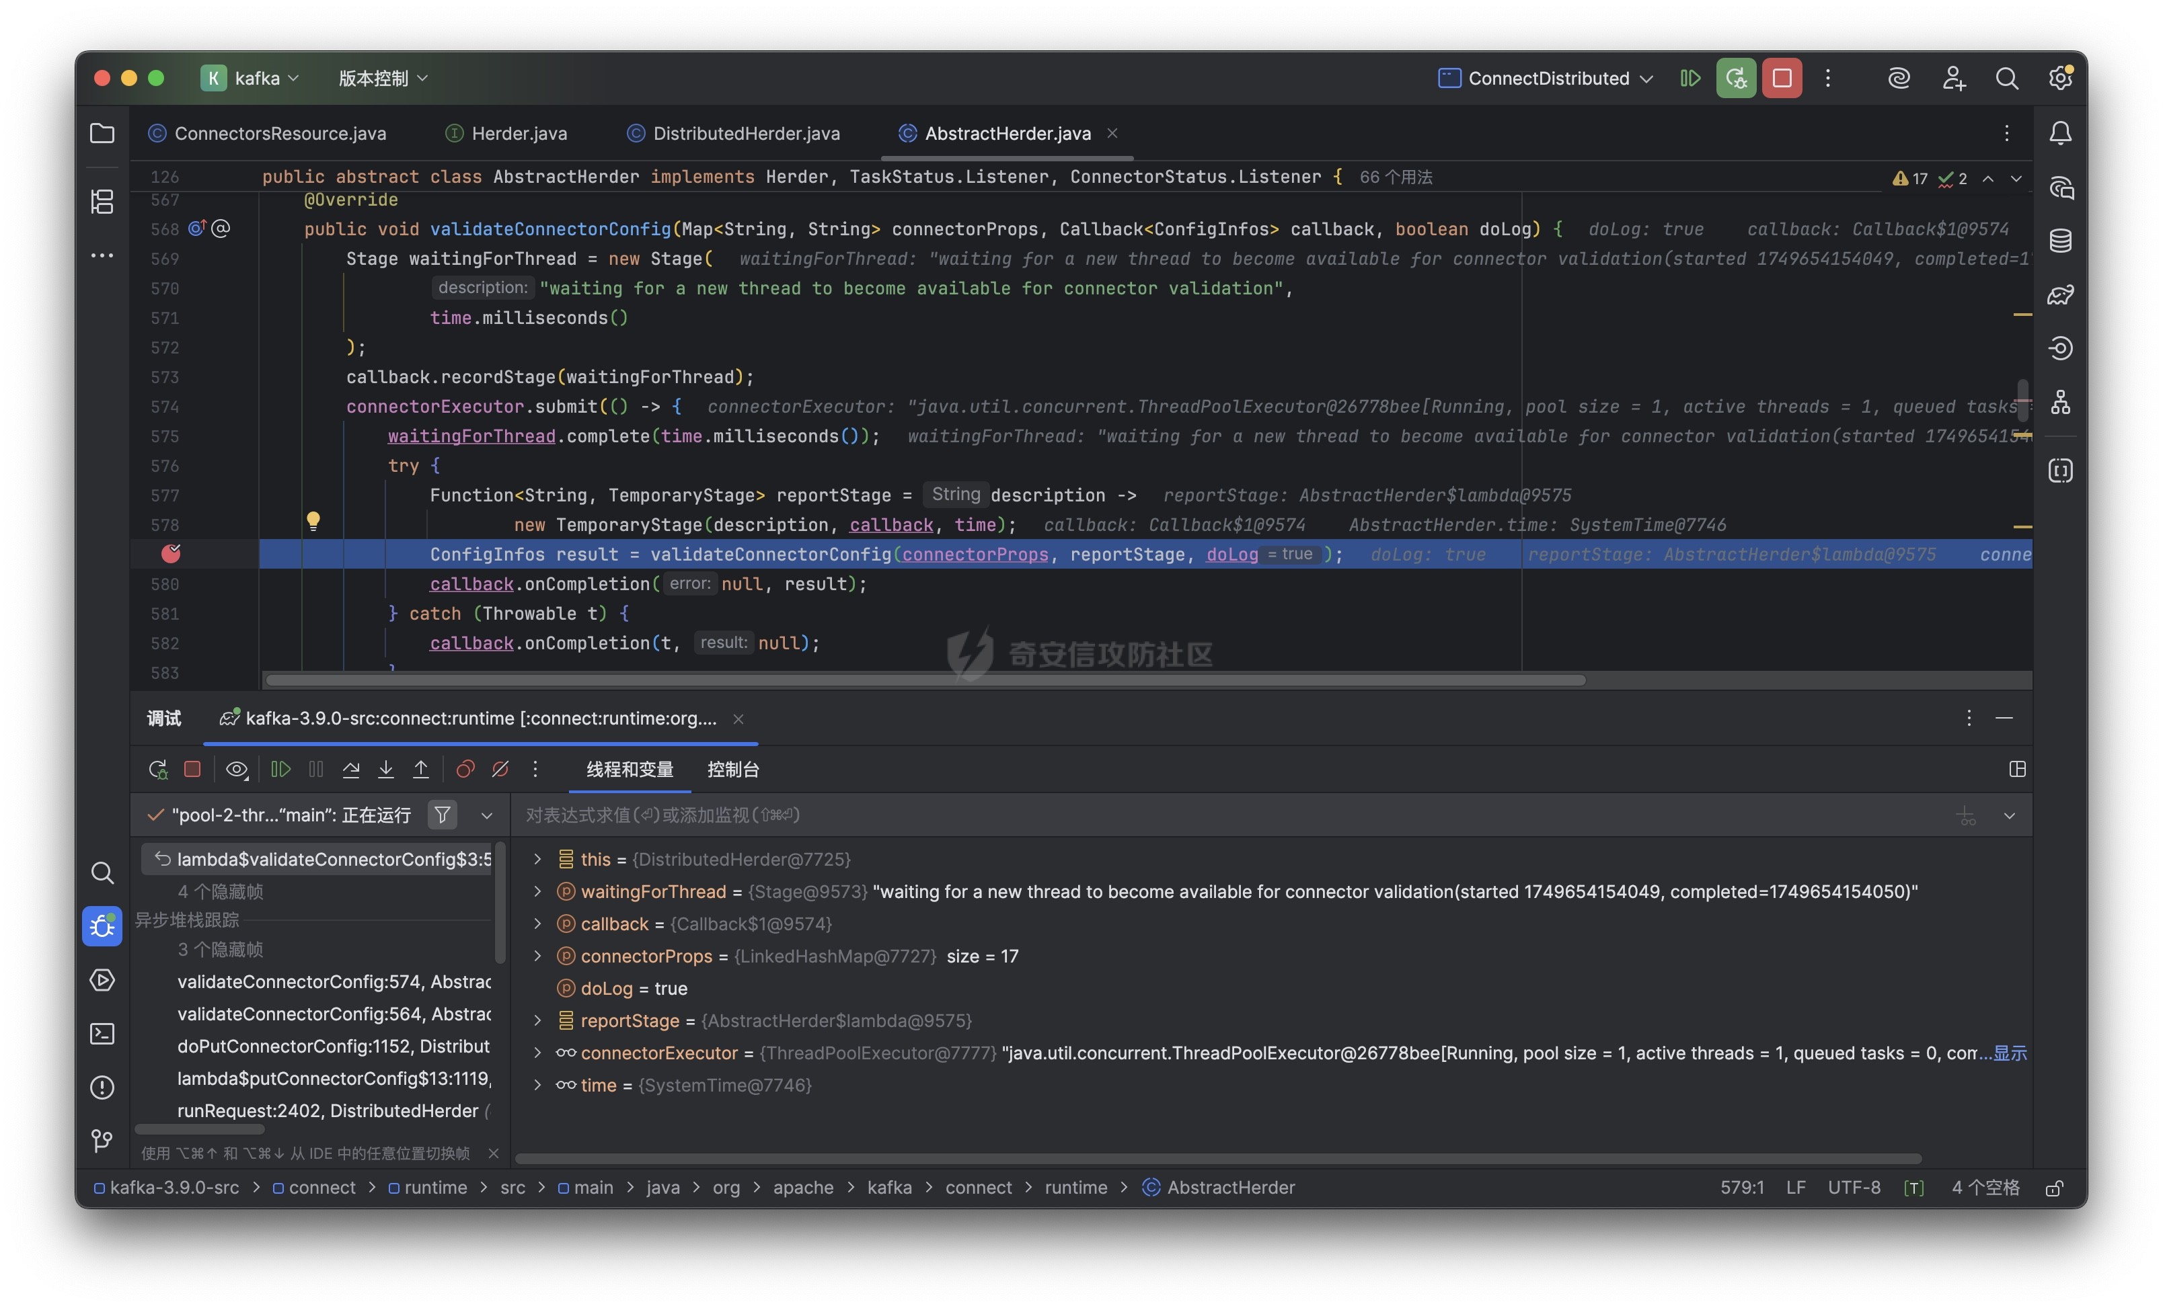Open the Git tool window icon
The image size is (2163, 1308).
tap(102, 1141)
